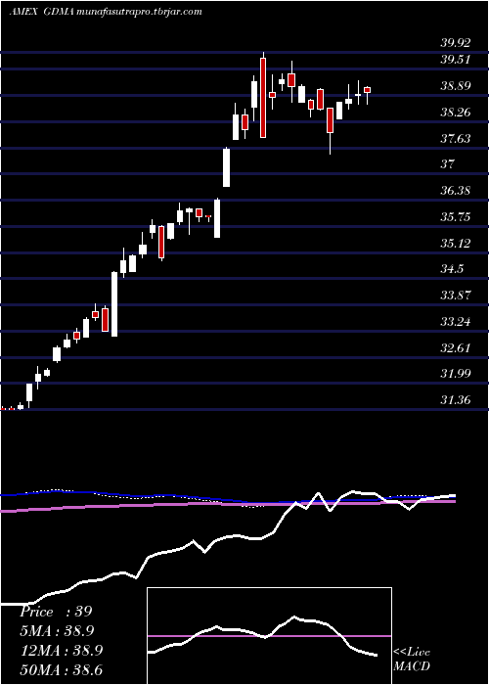Select the 36.38 price level label
489x685 pixels.
pyautogui.click(x=456, y=191)
